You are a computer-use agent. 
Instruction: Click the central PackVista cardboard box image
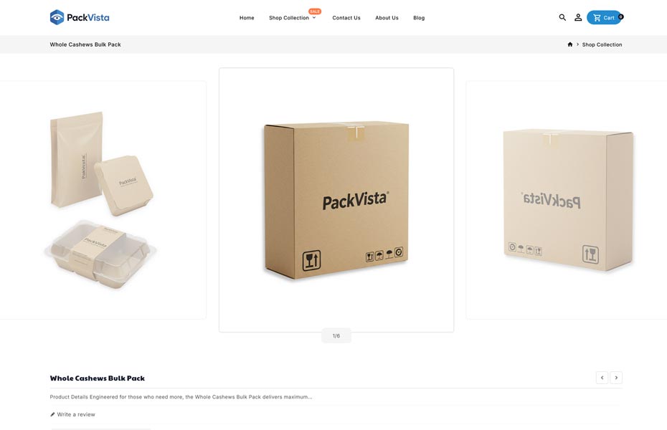336,200
